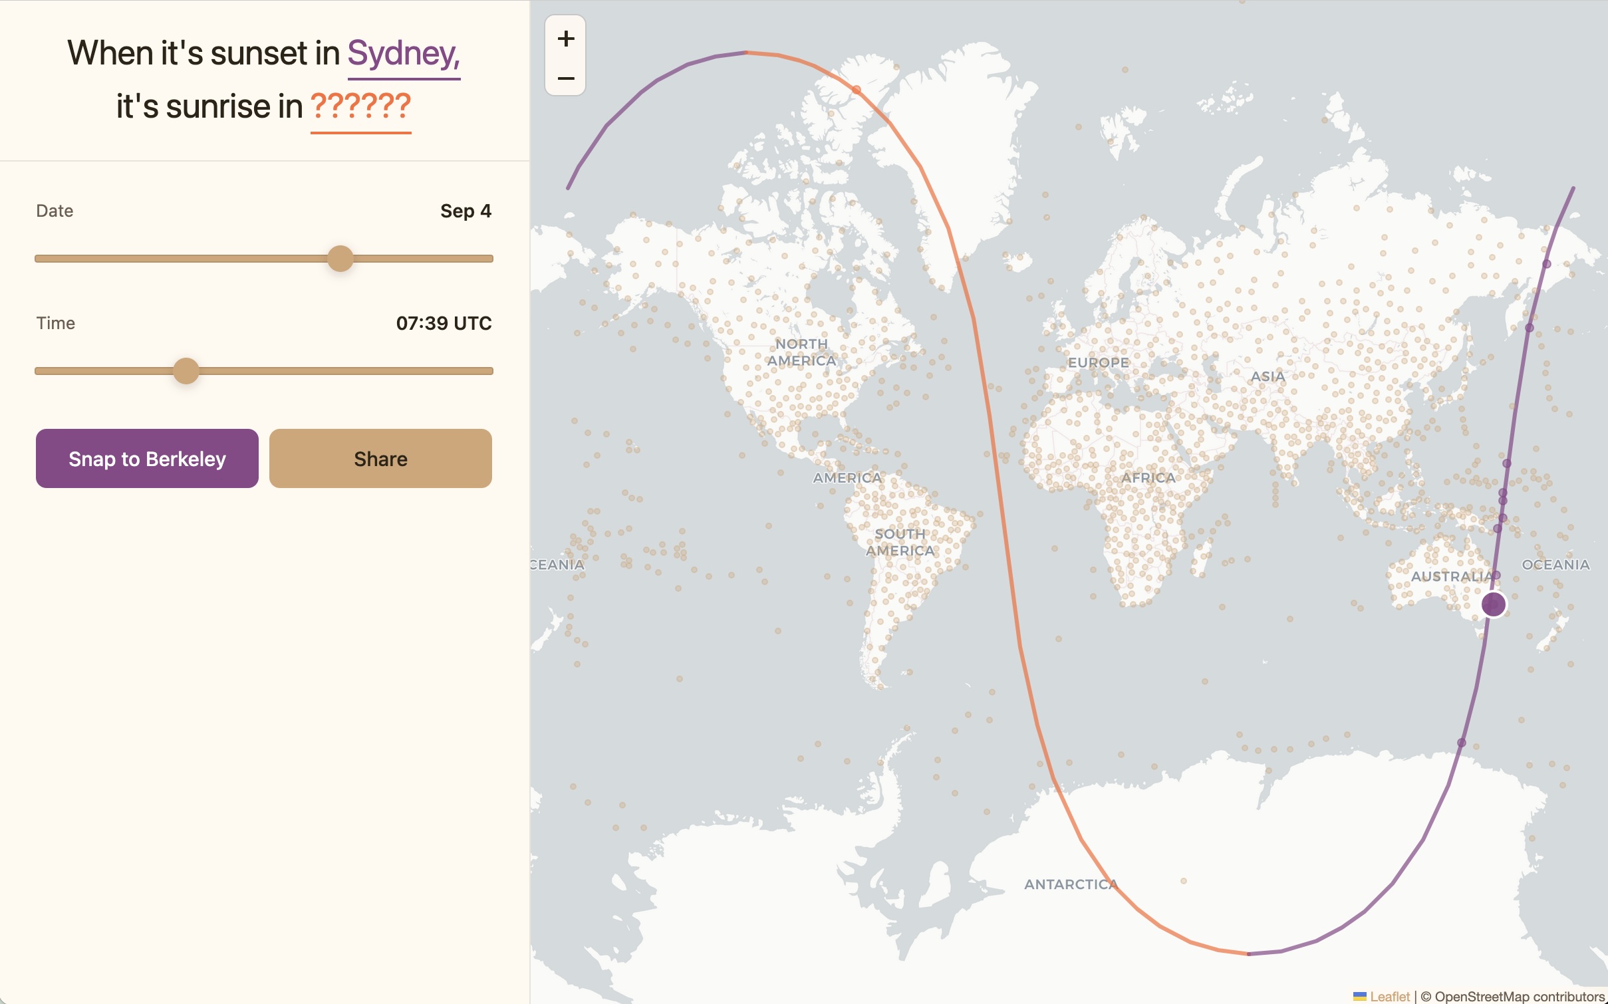Zoom out the map with minus button

(565, 78)
